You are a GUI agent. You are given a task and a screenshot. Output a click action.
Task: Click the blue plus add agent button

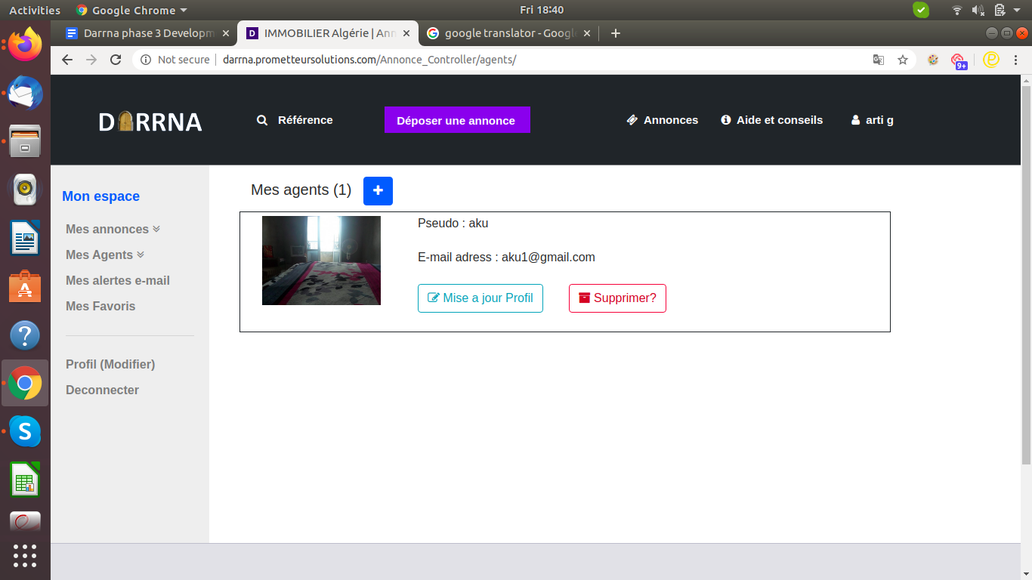pyautogui.click(x=378, y=191)
